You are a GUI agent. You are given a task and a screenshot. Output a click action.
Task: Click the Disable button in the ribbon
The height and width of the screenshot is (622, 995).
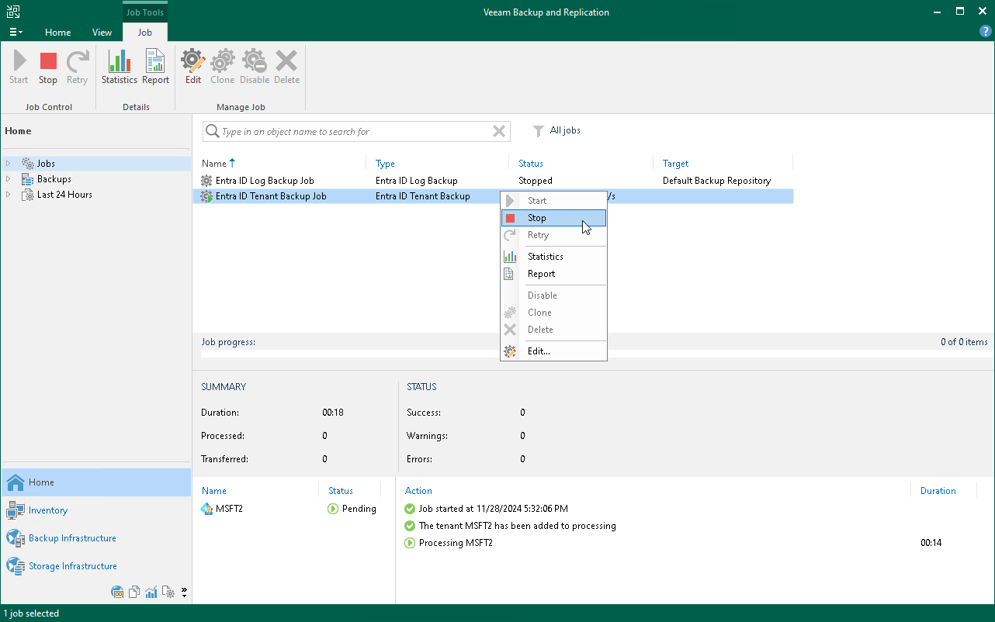coord(255,67)
